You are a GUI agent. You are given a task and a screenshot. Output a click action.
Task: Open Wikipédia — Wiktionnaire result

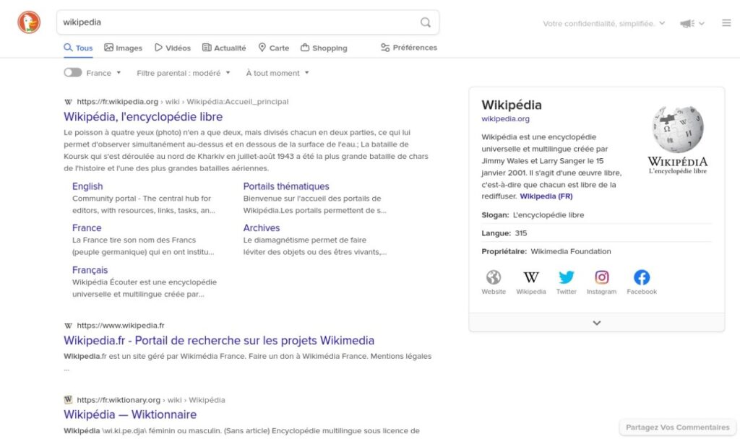click(x=130, y=414)
